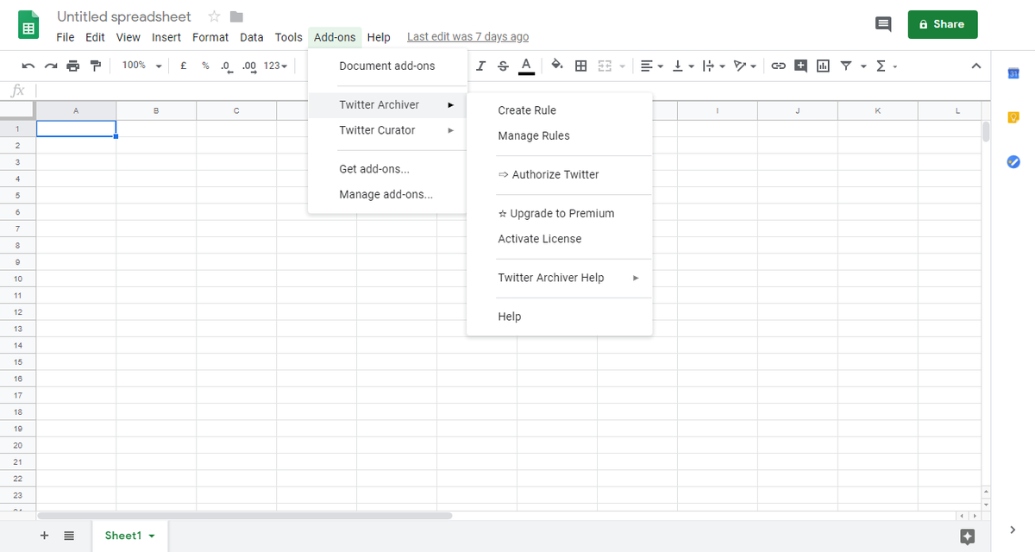Open Google Calendar side panel icon
This screenshot has width=1035, height=552.
point(1013,73)
